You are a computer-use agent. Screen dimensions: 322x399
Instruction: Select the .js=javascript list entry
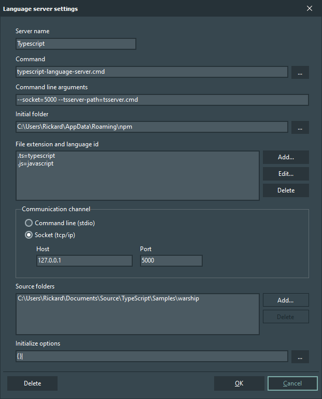35,163
